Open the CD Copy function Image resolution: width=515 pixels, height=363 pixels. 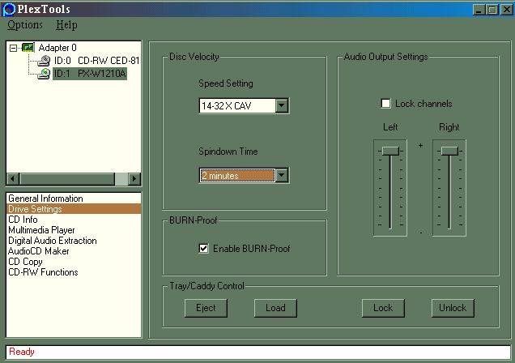point(74,262)
